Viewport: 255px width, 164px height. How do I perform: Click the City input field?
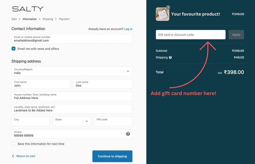pyautogui.click(x=31, y=121)
